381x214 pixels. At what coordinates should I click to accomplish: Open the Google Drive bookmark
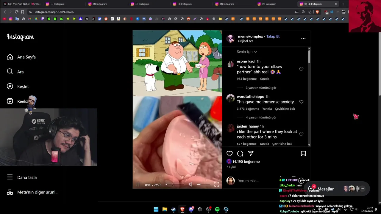click(36, 19)
